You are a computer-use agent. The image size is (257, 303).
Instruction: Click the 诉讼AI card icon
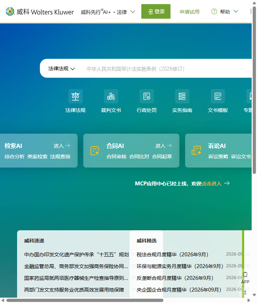tap(196, 150)
